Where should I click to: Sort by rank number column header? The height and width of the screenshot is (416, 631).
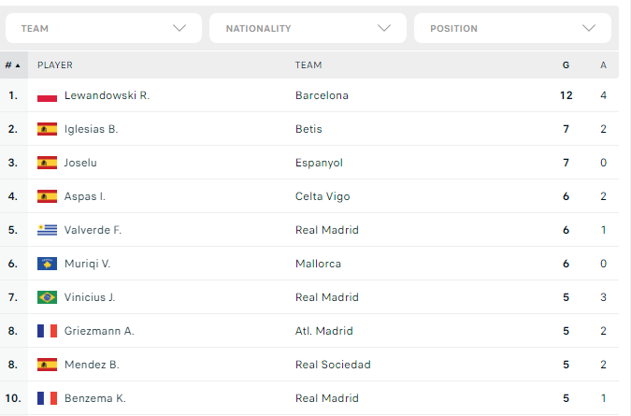pos(13,65)
